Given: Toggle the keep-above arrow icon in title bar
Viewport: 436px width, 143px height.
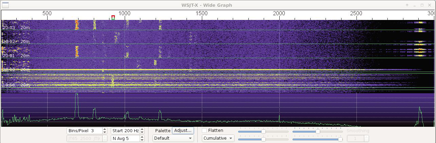Looking at the screenshot, I should pyautogui.click(x=407, y=5).
